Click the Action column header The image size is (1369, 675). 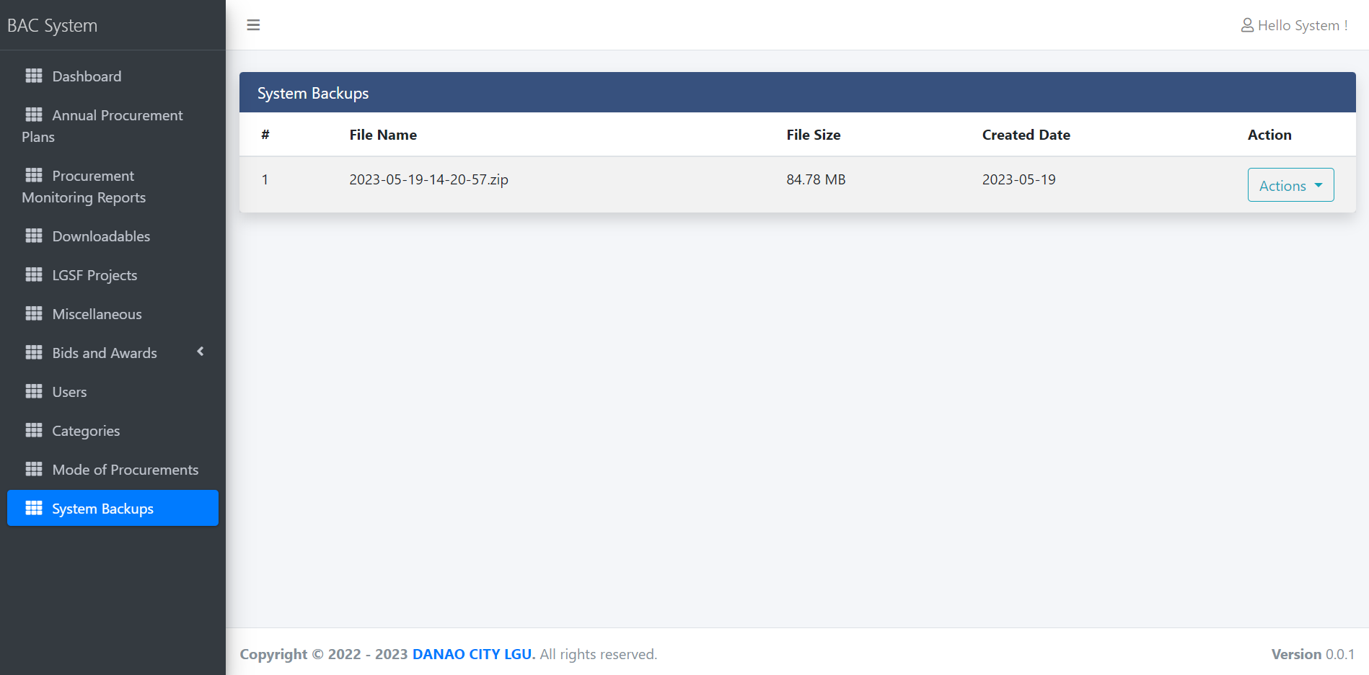click(x=1269, y=135)
